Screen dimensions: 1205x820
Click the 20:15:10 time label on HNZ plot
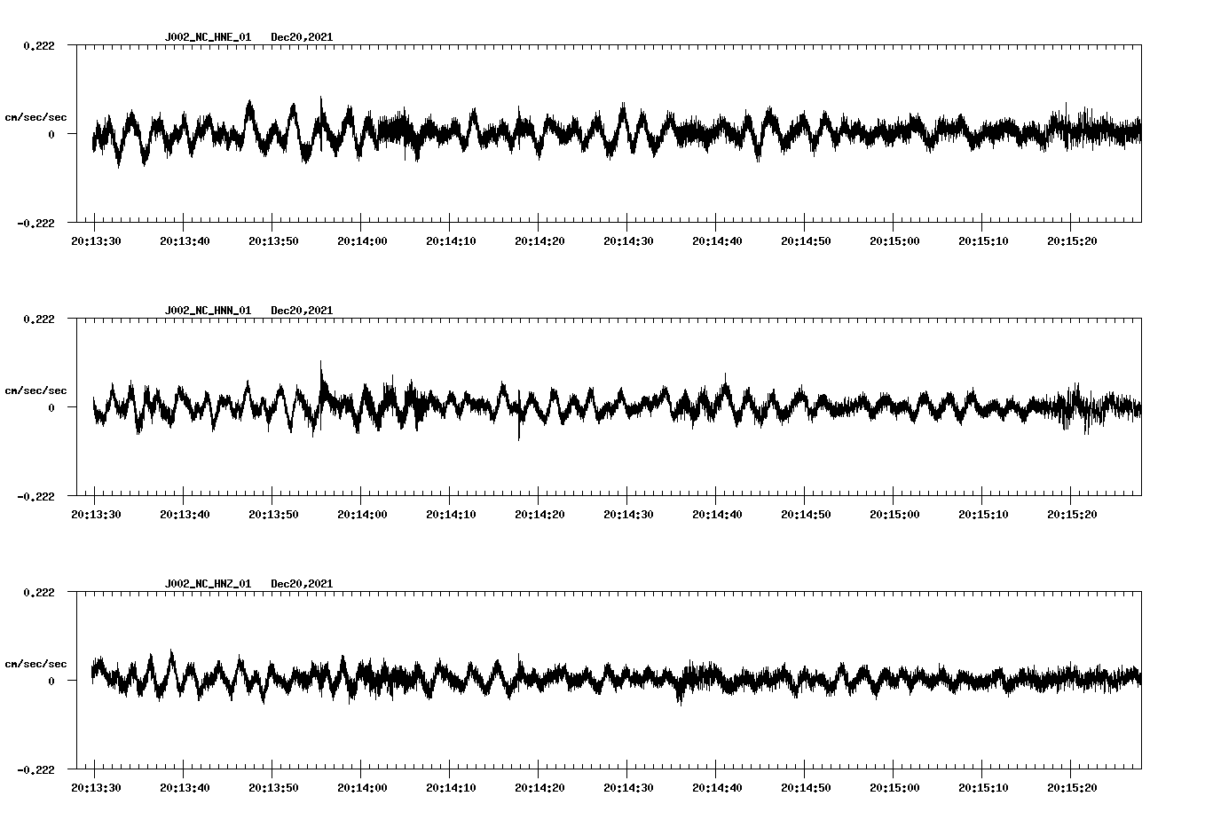point(983,788)
